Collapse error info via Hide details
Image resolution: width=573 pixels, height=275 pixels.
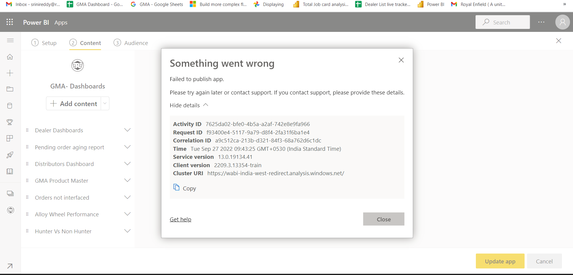point(189,105)
